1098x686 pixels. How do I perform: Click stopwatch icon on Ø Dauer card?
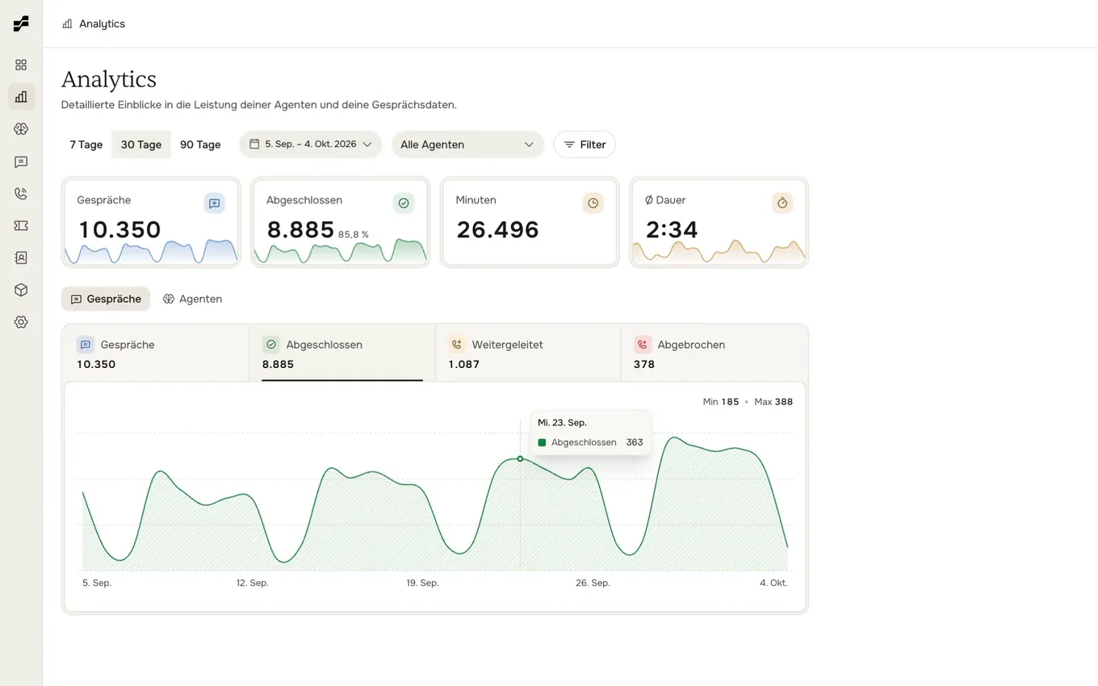(782, 203)
